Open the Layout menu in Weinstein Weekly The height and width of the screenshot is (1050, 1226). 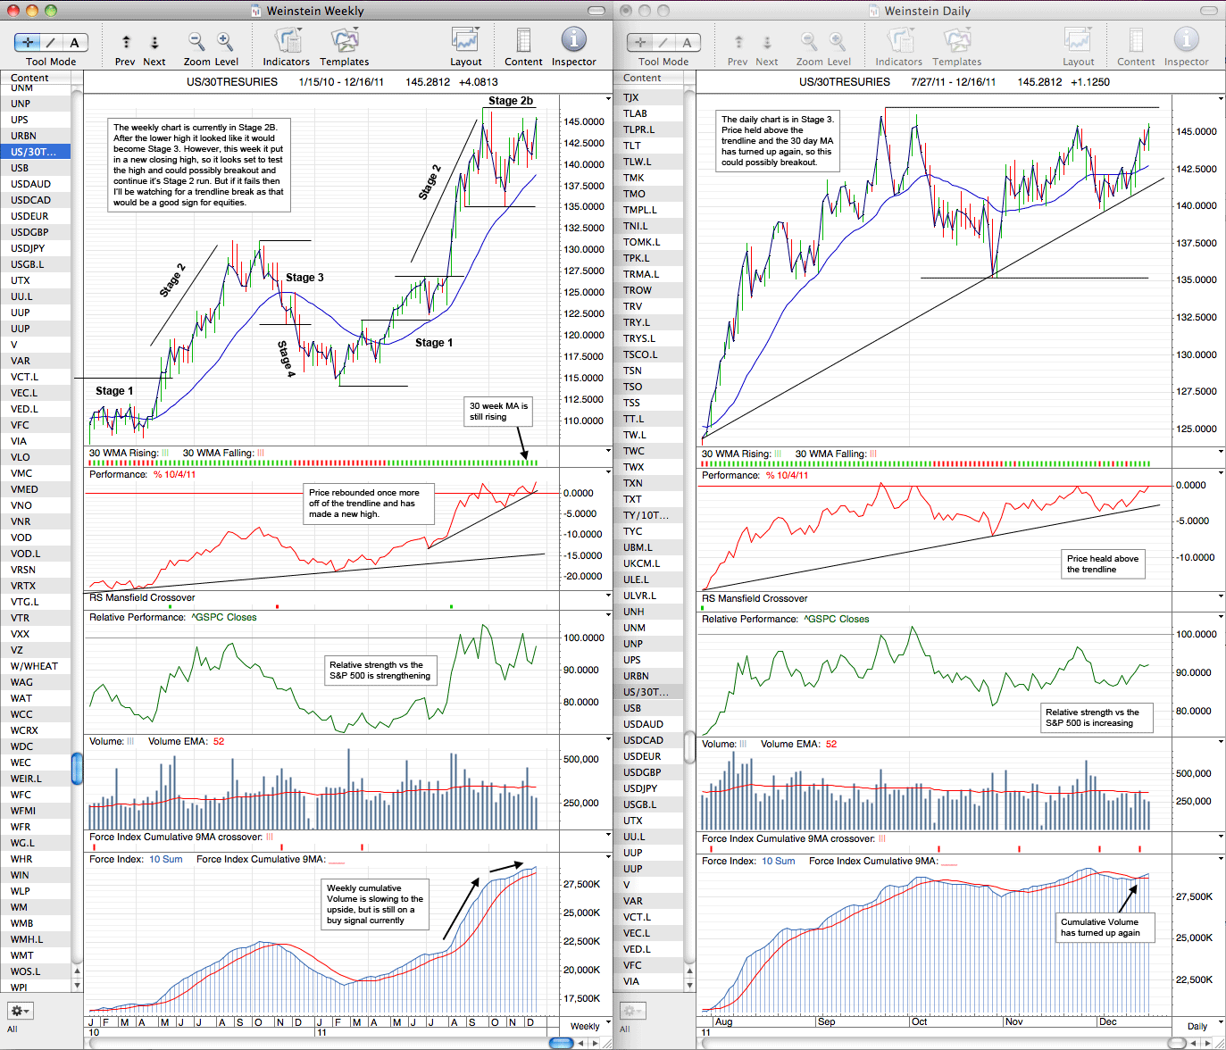[466, 41]
